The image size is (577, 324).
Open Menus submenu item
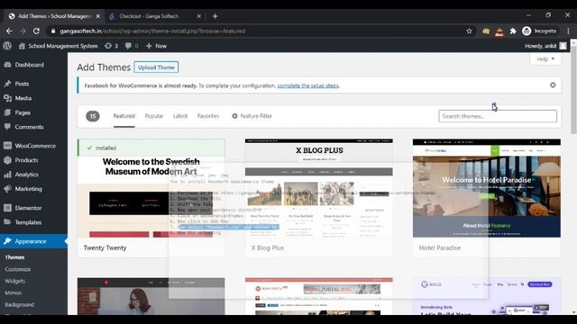(14, 292)
